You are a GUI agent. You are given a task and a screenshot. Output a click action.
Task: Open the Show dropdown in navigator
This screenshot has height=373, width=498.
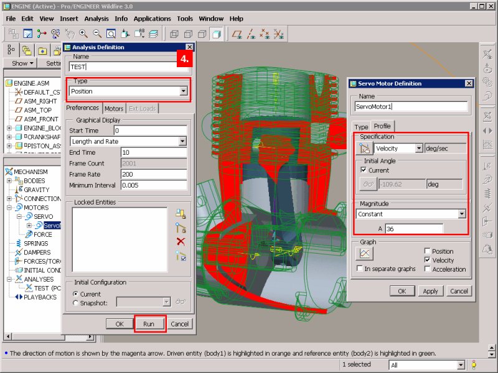(x=22, y=63)
